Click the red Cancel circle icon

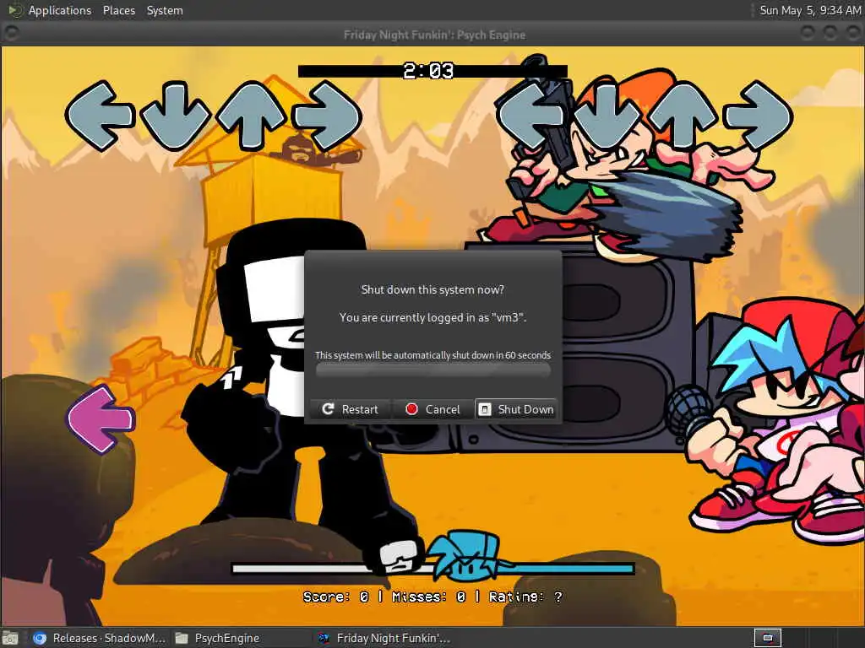(x=411, y=409)
